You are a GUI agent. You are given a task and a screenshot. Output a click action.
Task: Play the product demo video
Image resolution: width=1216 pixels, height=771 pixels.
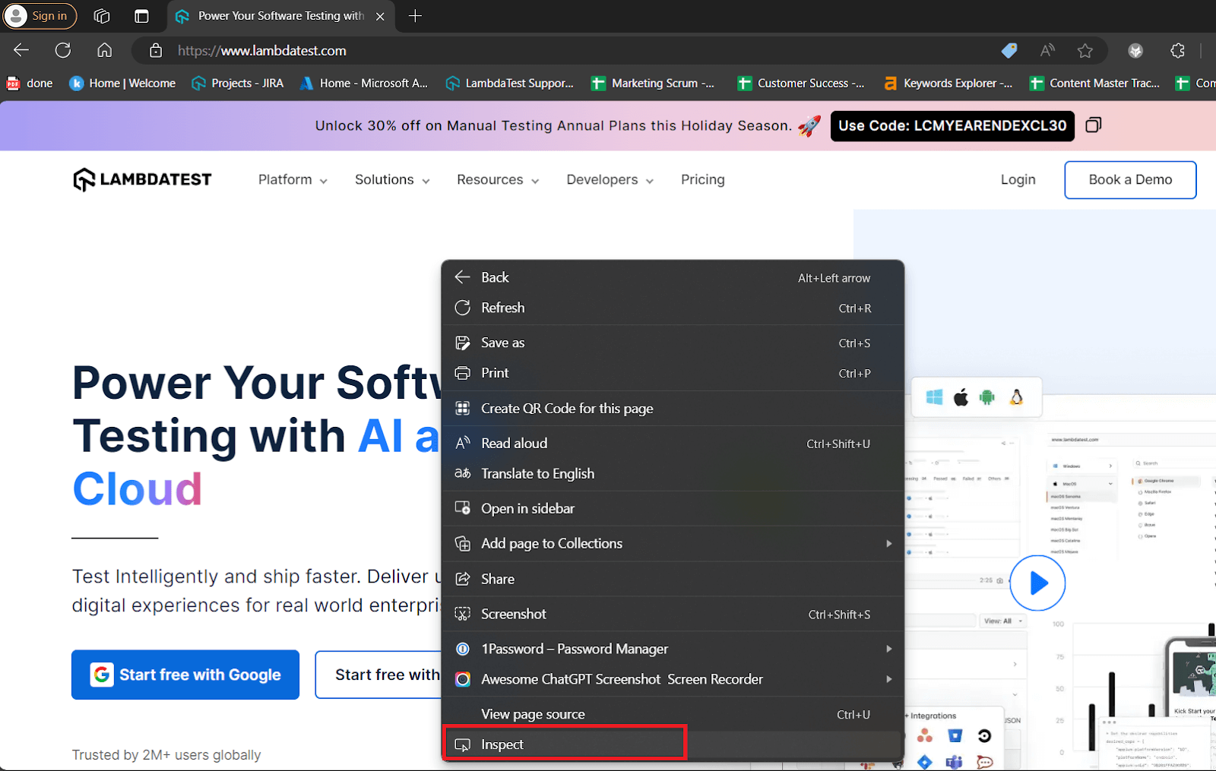tap(1037, 583)
